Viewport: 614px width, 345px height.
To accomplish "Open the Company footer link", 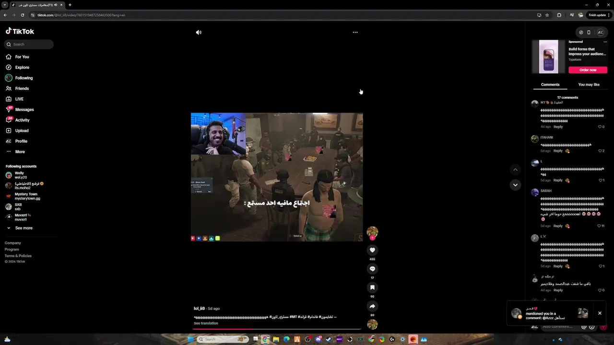I will coord(13,243).
